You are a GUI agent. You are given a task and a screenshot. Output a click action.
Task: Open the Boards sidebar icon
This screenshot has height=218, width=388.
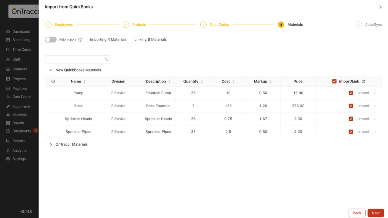(x=8, y=123)
